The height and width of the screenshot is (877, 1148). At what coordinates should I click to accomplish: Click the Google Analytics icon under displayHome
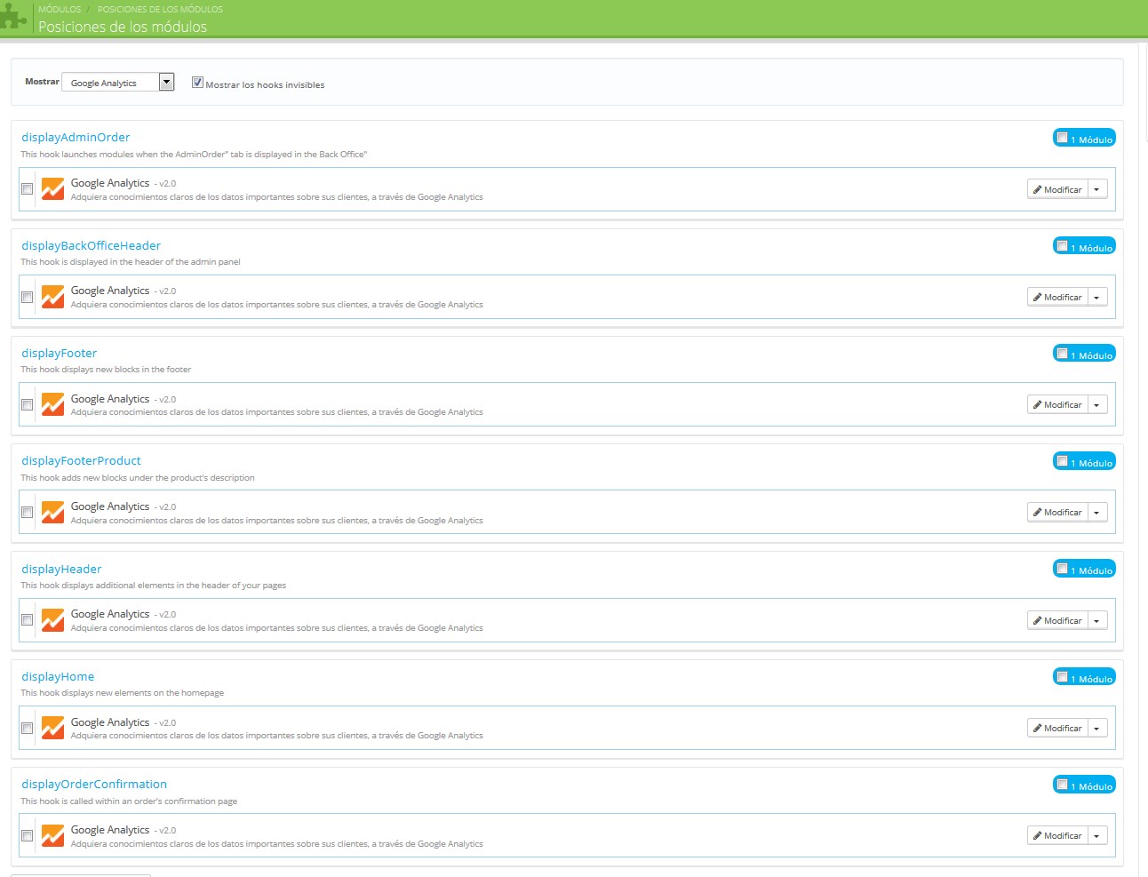click(x=52, y=728)
